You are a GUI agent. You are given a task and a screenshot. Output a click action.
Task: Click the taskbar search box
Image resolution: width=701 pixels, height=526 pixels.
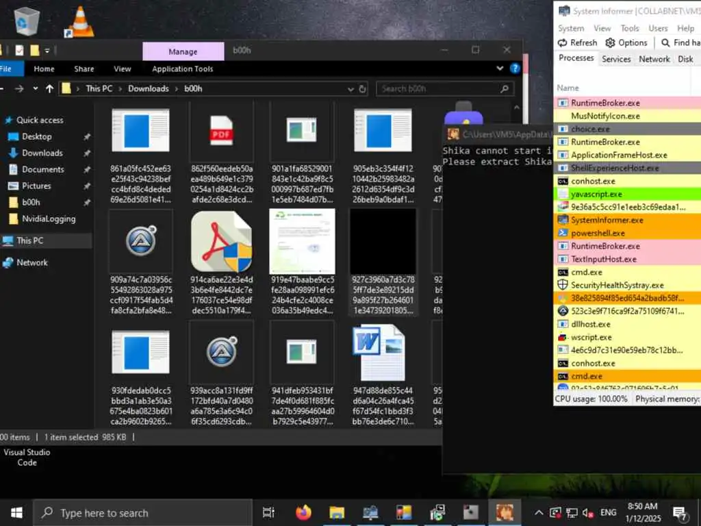[x=142, y=512]
